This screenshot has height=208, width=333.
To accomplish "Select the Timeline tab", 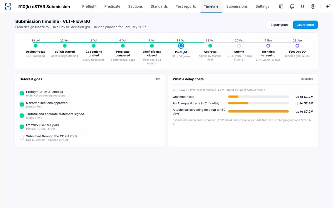I will [x=211, y=6].
